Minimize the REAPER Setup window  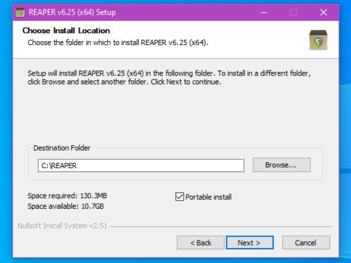264,13
